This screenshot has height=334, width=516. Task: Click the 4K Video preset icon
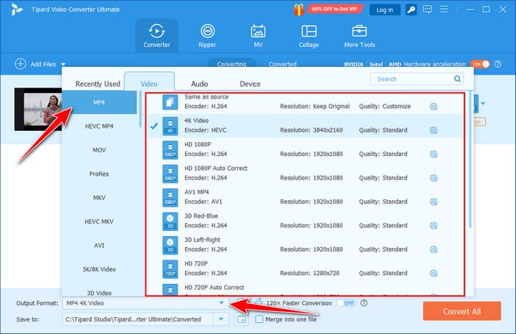[170, 126]
